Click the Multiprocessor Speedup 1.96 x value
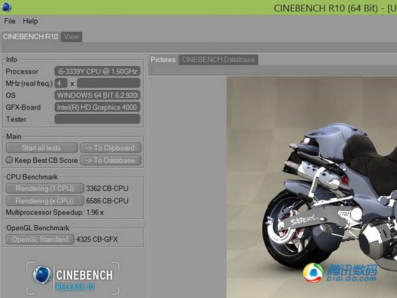The height and width of the screenshot is (298, 397). (x=95, y=212)
